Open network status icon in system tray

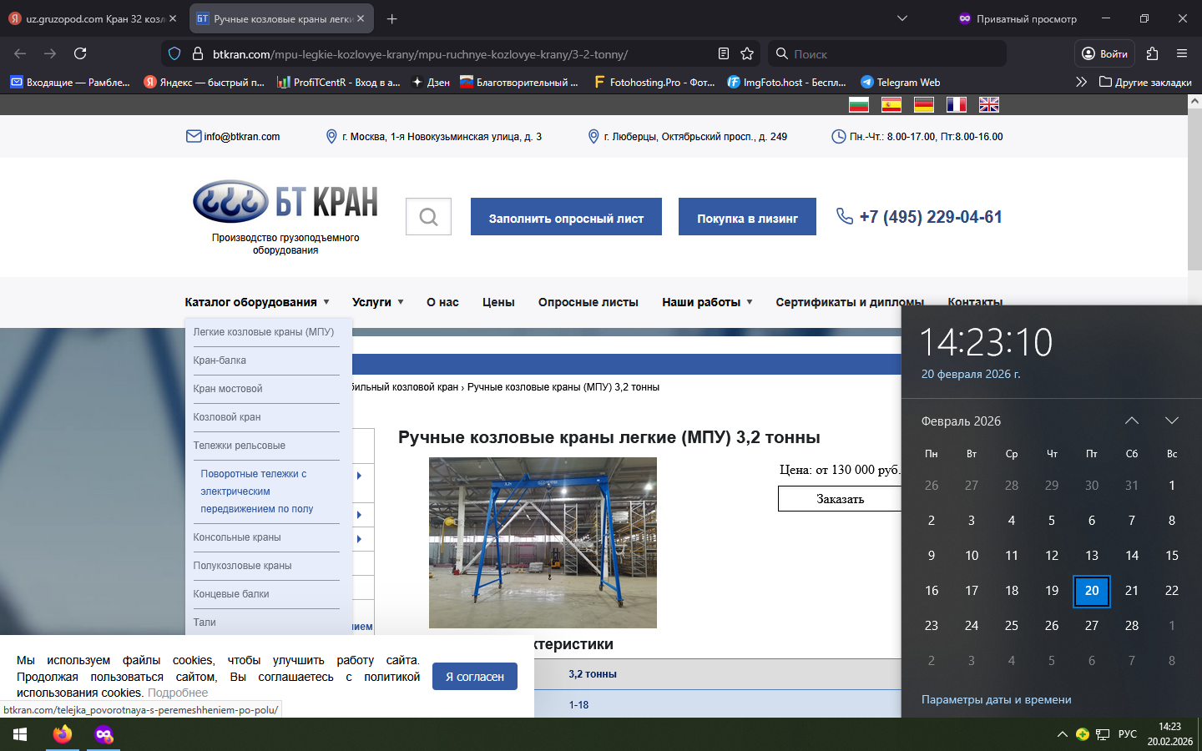(1103, 734)
